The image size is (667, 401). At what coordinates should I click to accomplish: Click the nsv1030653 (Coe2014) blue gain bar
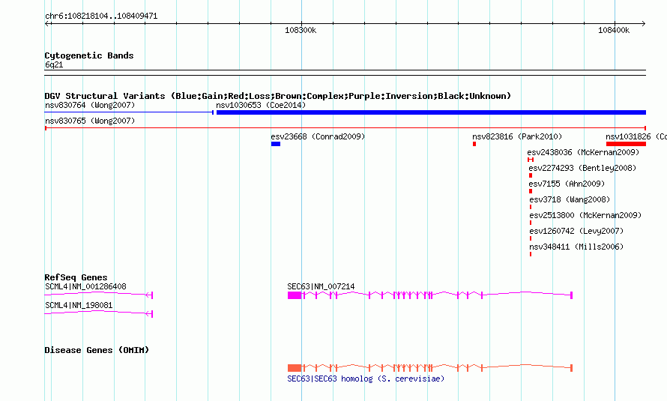[x=431, y=112]
